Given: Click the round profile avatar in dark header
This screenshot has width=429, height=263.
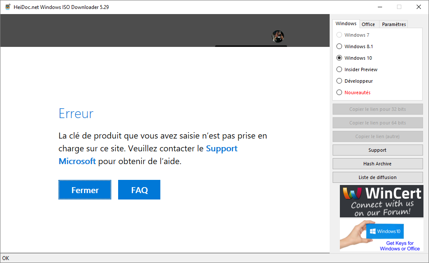Looking at the screenshot, I should (278, 36).
